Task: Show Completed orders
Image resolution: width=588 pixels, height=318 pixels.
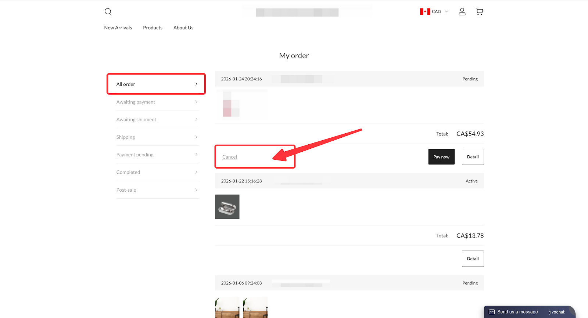Action: [128, 172]
